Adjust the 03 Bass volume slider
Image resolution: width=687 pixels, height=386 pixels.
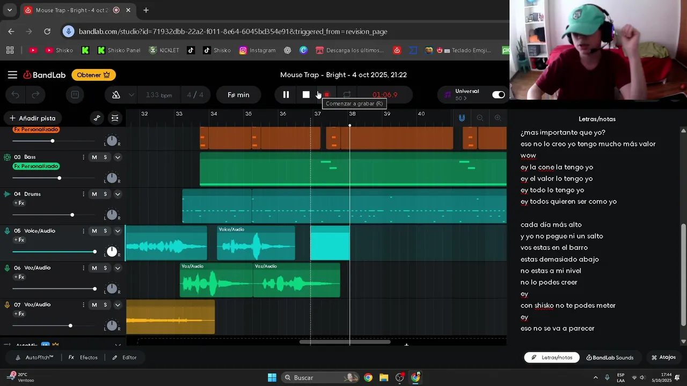pos(54,178)
